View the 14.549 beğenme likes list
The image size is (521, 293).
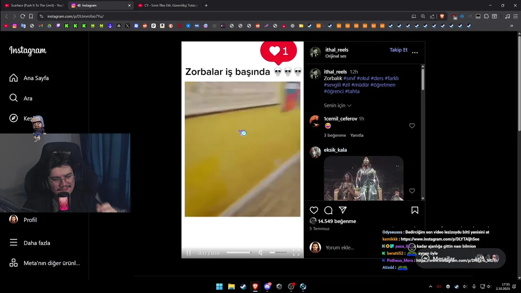pos(337,221)
